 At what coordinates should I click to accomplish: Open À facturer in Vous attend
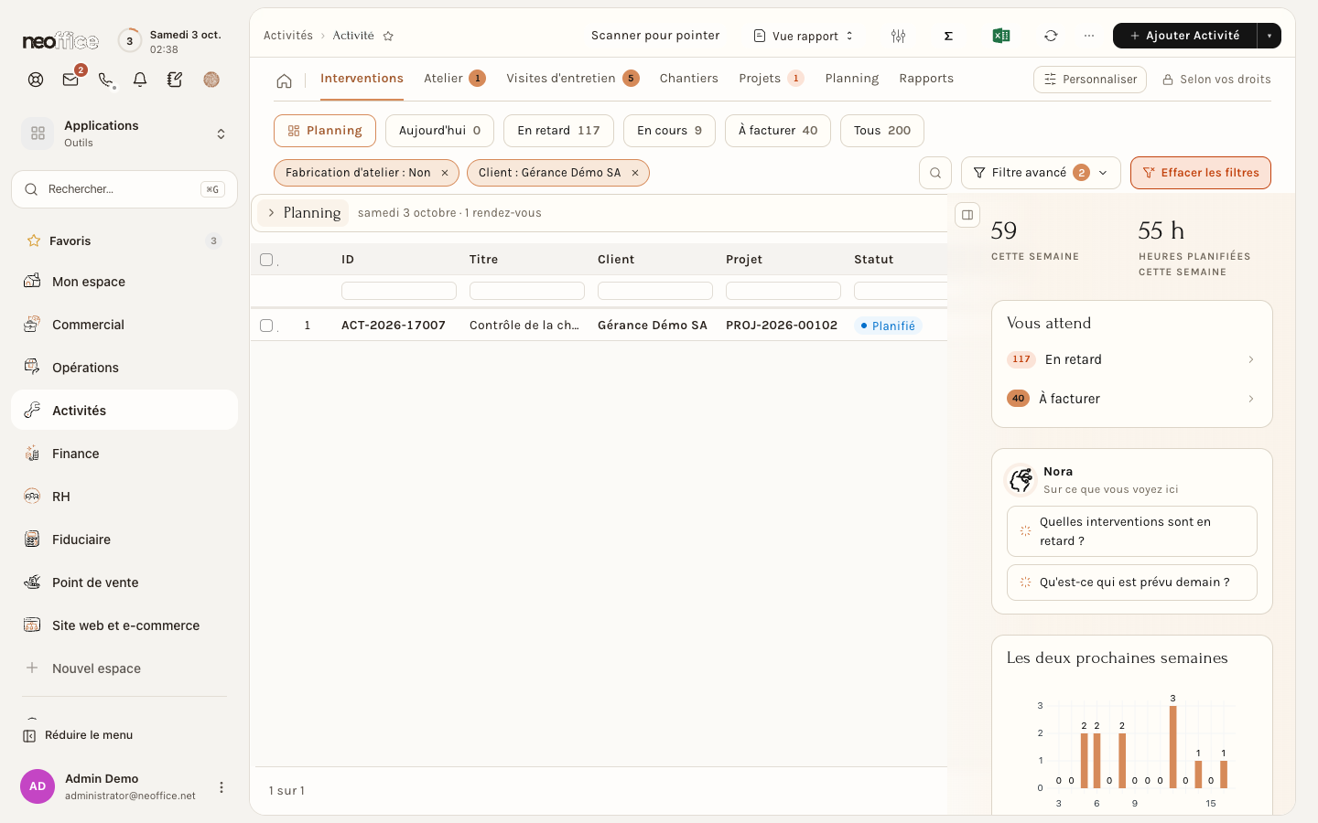1132,399
